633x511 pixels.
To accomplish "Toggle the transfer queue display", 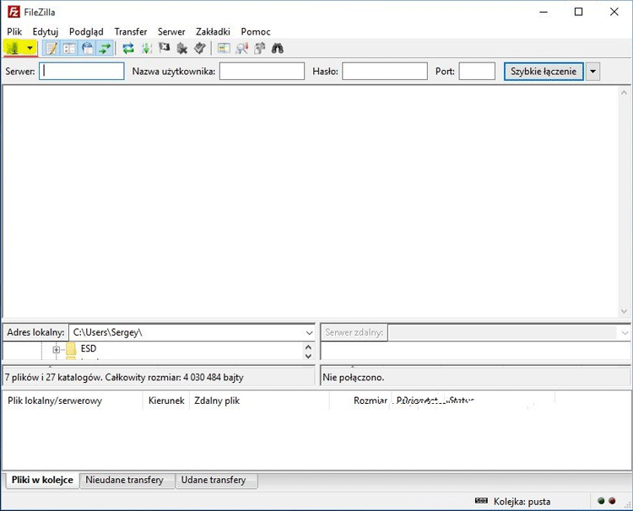I will click(105, 48).
